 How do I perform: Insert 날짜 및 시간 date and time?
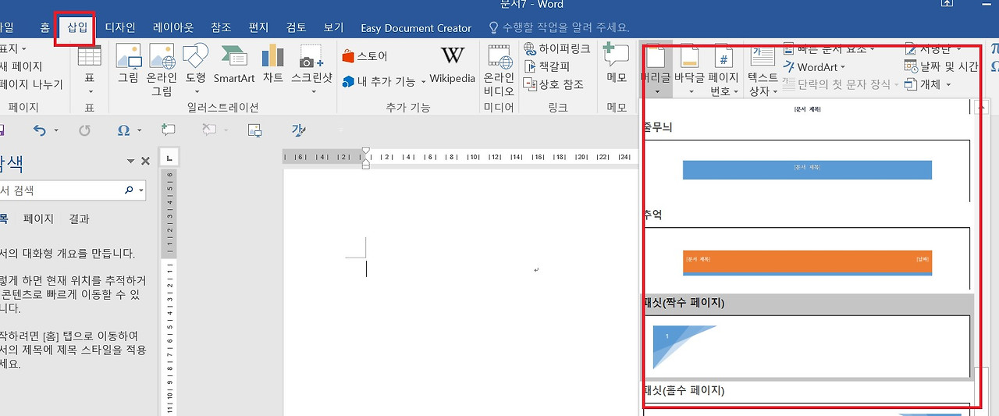click(x=940, y=66)
